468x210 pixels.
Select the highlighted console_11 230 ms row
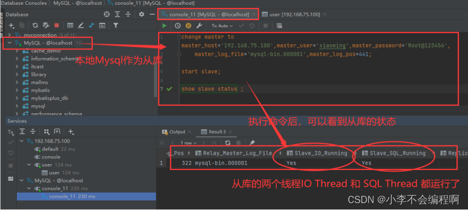(x=86, y=196)
